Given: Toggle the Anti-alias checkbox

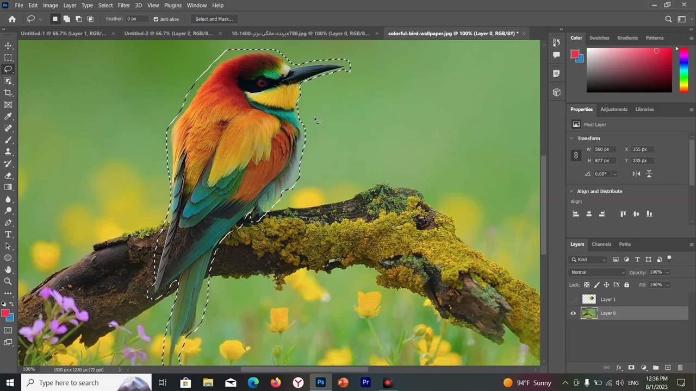Looking at the screenshot, I should 156,19.
